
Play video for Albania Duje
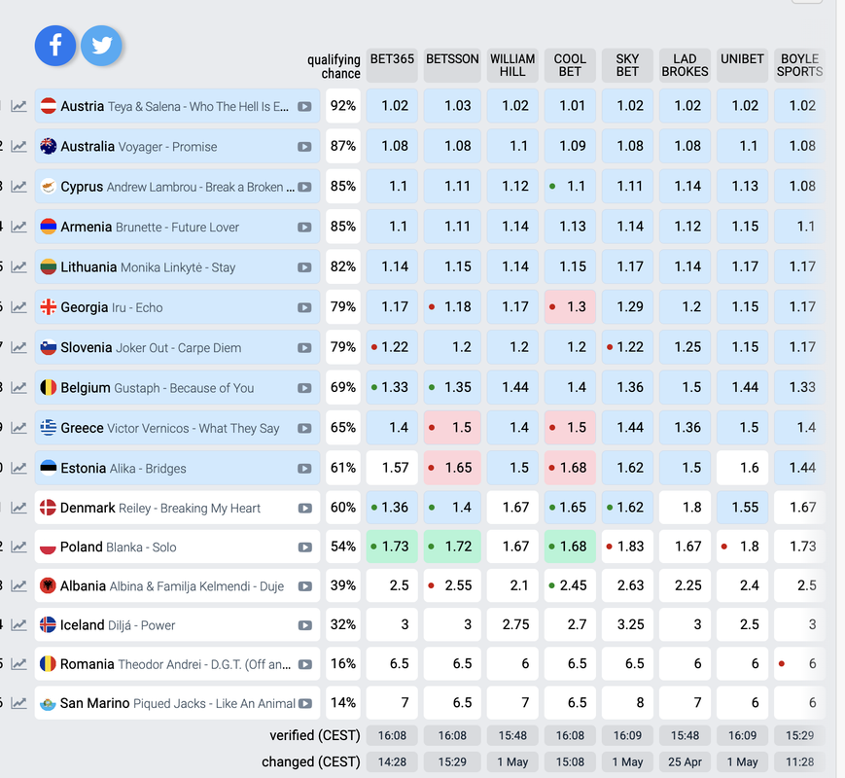[305, 586]
